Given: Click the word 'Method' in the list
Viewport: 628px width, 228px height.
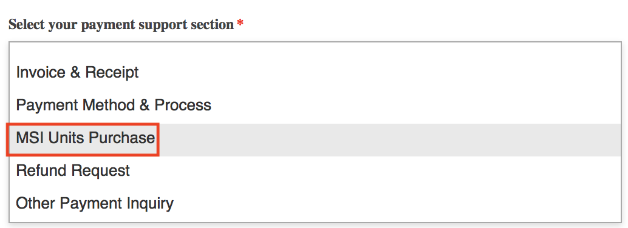Looking at the screenshot, I should [109, 105].
